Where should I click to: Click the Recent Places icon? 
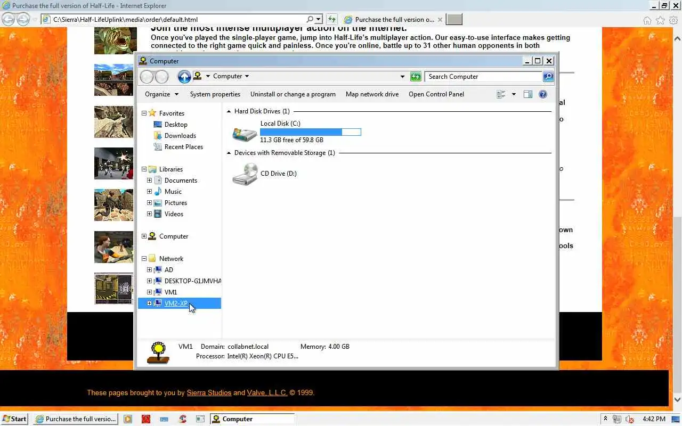(x=158, y=147)
